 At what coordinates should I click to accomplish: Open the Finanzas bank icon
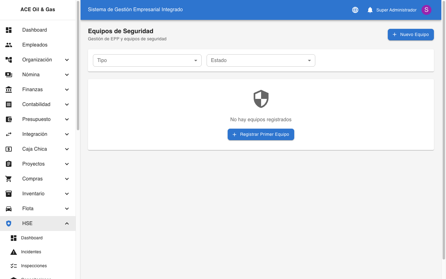tap(9, 89)
